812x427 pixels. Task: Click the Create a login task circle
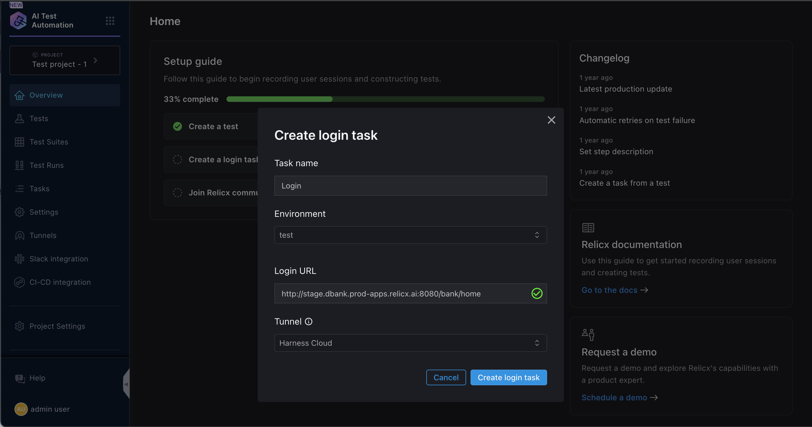[178, 159]
